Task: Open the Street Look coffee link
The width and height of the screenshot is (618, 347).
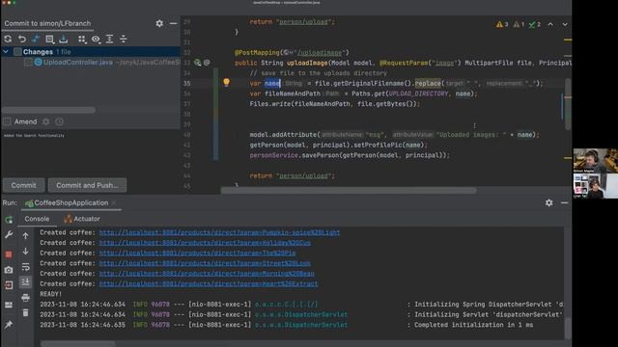Action: coord(205,263)
